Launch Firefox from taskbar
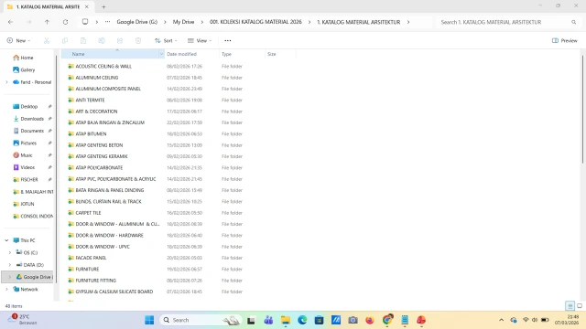 click(370, 320)
